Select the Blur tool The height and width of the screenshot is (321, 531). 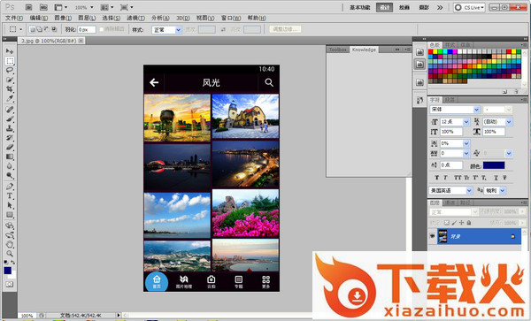pos(10,166)
